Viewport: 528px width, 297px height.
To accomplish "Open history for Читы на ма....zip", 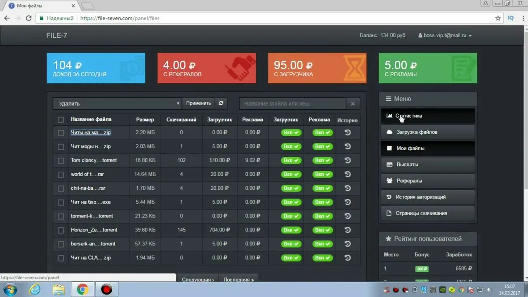I will [347, 132].
